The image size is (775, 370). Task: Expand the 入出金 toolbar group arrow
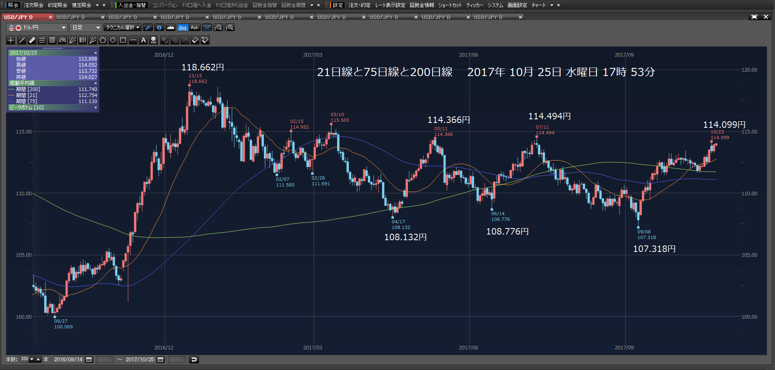click(x=312, y=5)
